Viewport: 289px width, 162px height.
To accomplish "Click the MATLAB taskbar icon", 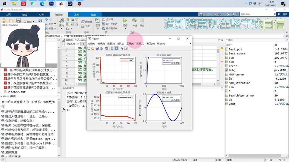I will tap(61, 4).
